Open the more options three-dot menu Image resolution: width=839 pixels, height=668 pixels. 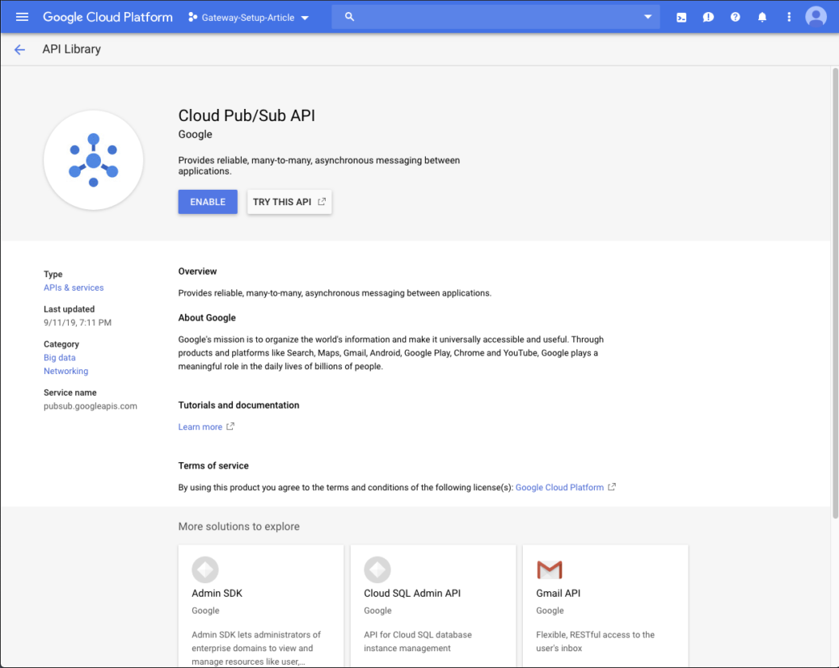(x=789, y=16)
